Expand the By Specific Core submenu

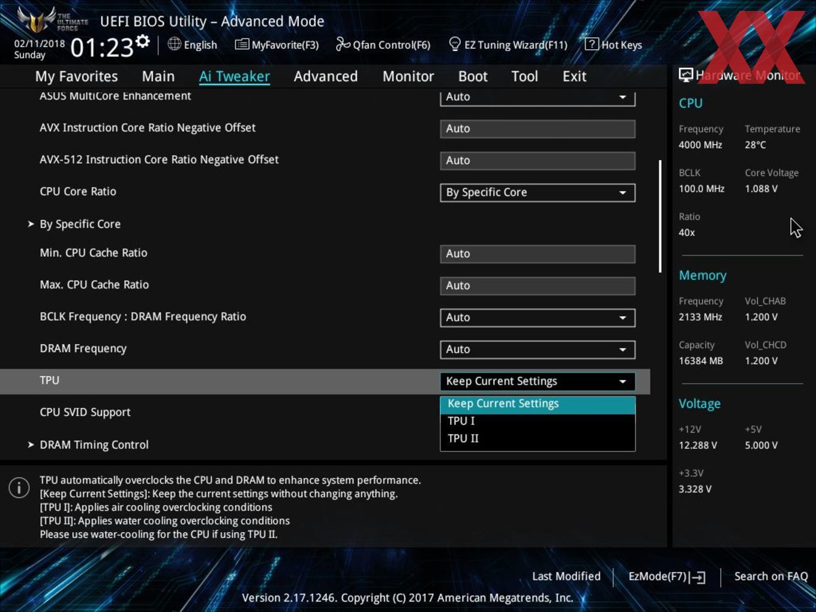tap(80, 224)
